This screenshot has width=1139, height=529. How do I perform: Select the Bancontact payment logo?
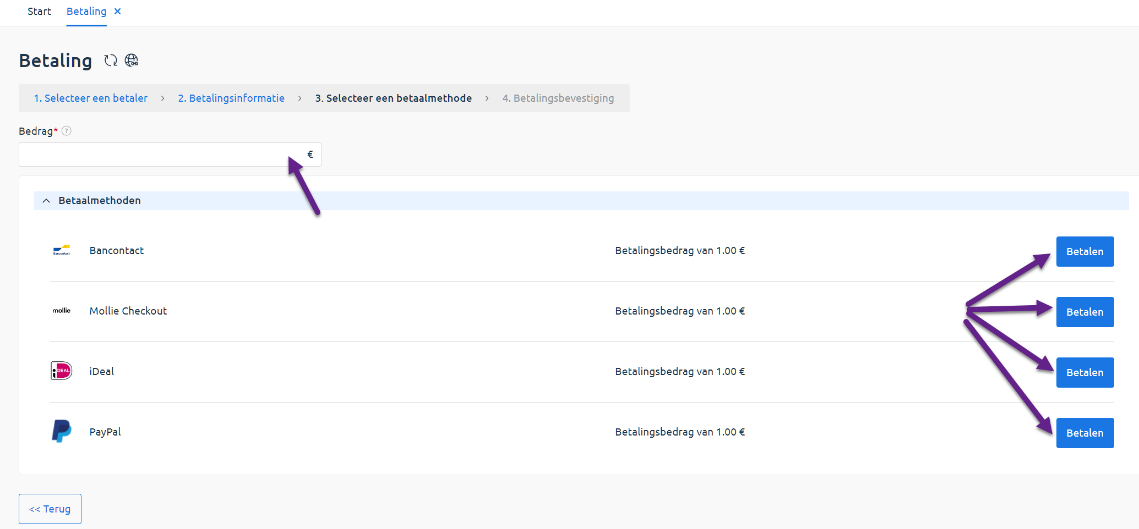click(61, 251)
